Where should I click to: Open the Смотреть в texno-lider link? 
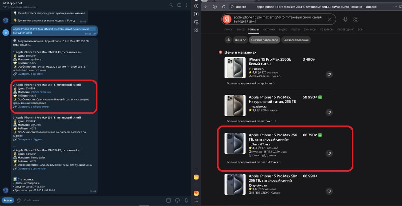pyautogui.click(x=32, y=168)
